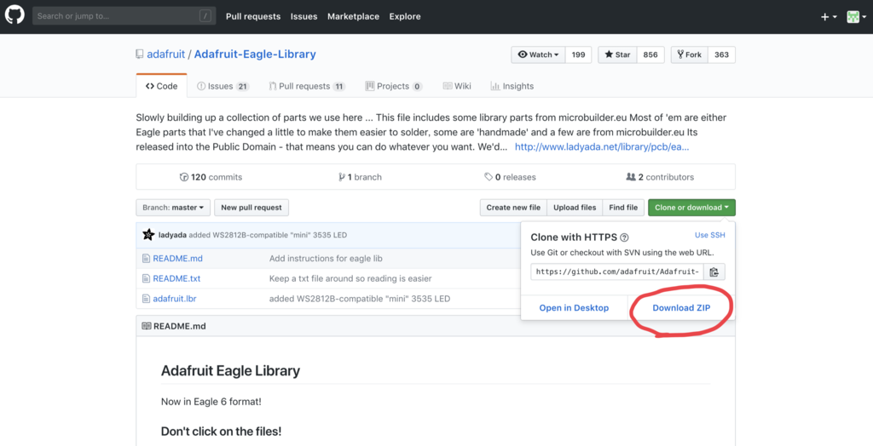Click Open in Desktop
The image size is (873, 446).
click(574, 307)
